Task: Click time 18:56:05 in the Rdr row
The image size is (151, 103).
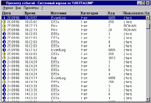Action: click(x=31, y=58)
